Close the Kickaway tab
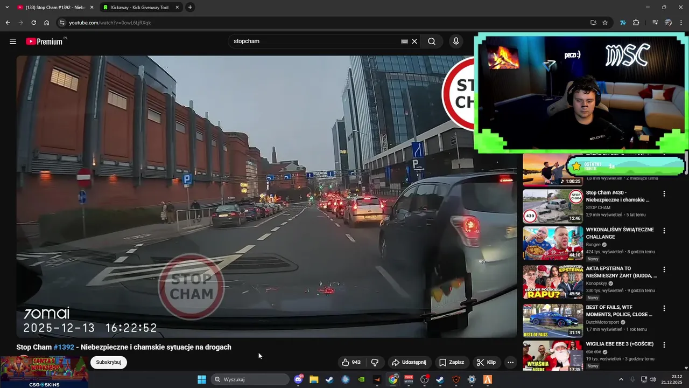 (x=177, y=8)
